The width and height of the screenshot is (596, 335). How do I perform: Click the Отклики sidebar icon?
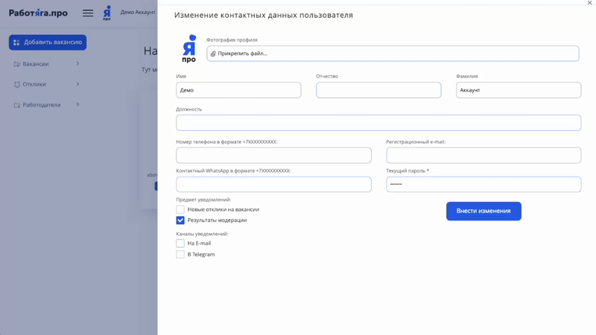(x=17, y=85)
